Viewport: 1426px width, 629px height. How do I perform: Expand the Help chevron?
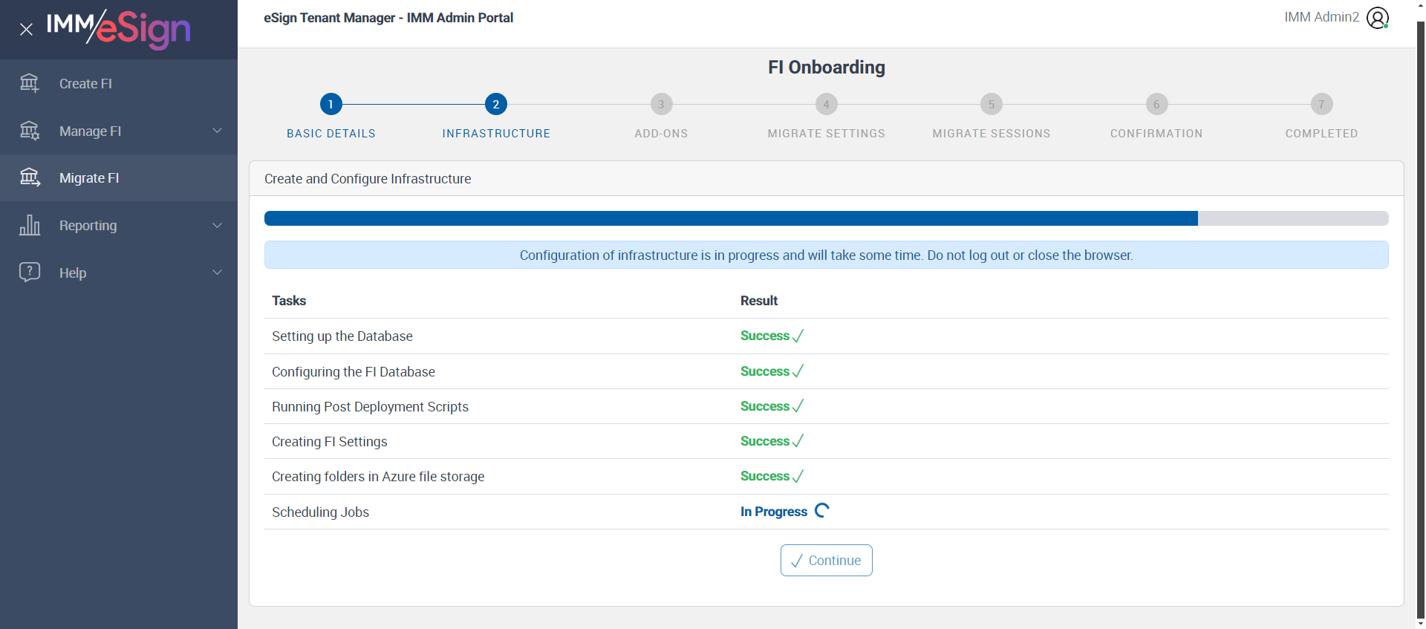[218, 273]
